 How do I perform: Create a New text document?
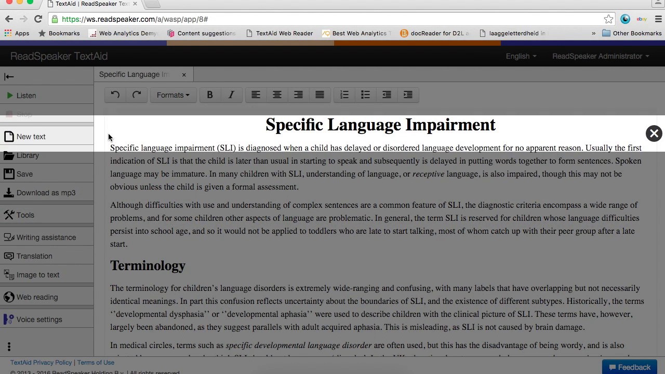pos(47,137)
